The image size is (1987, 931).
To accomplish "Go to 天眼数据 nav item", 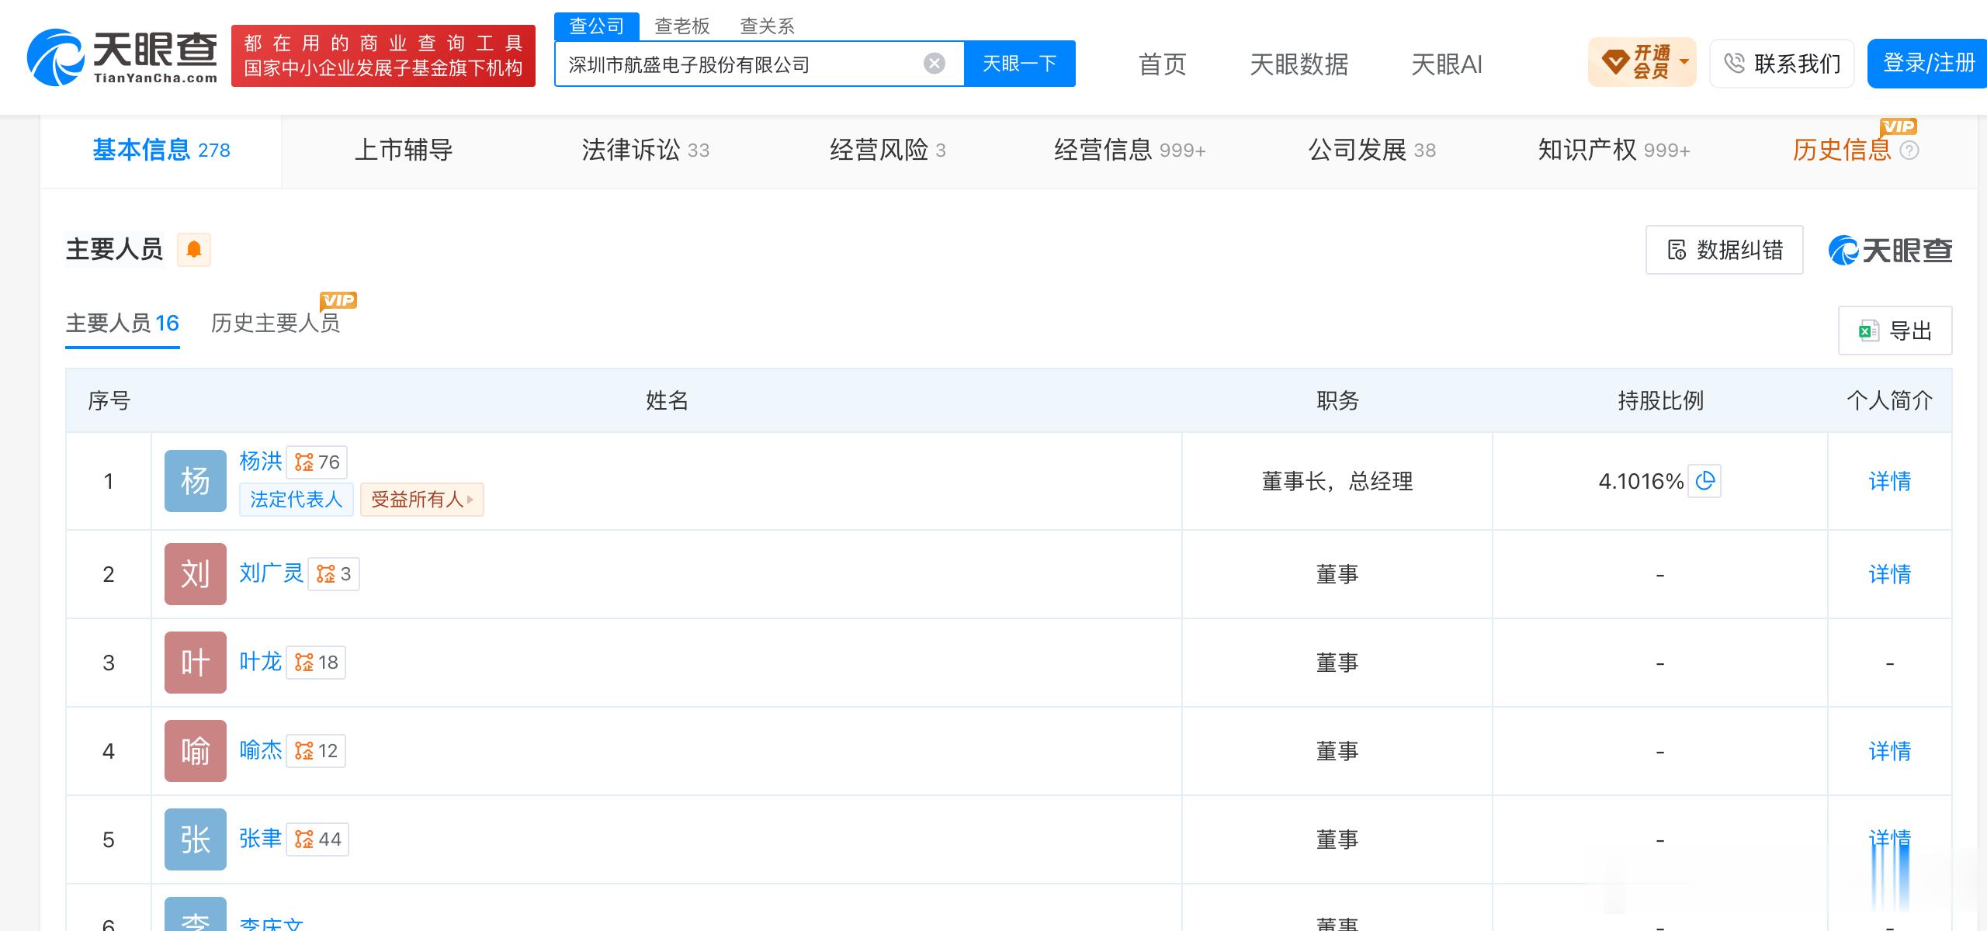I will (x=1299, y=64).
